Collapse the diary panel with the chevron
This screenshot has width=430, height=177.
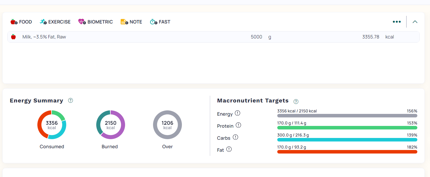415,22
